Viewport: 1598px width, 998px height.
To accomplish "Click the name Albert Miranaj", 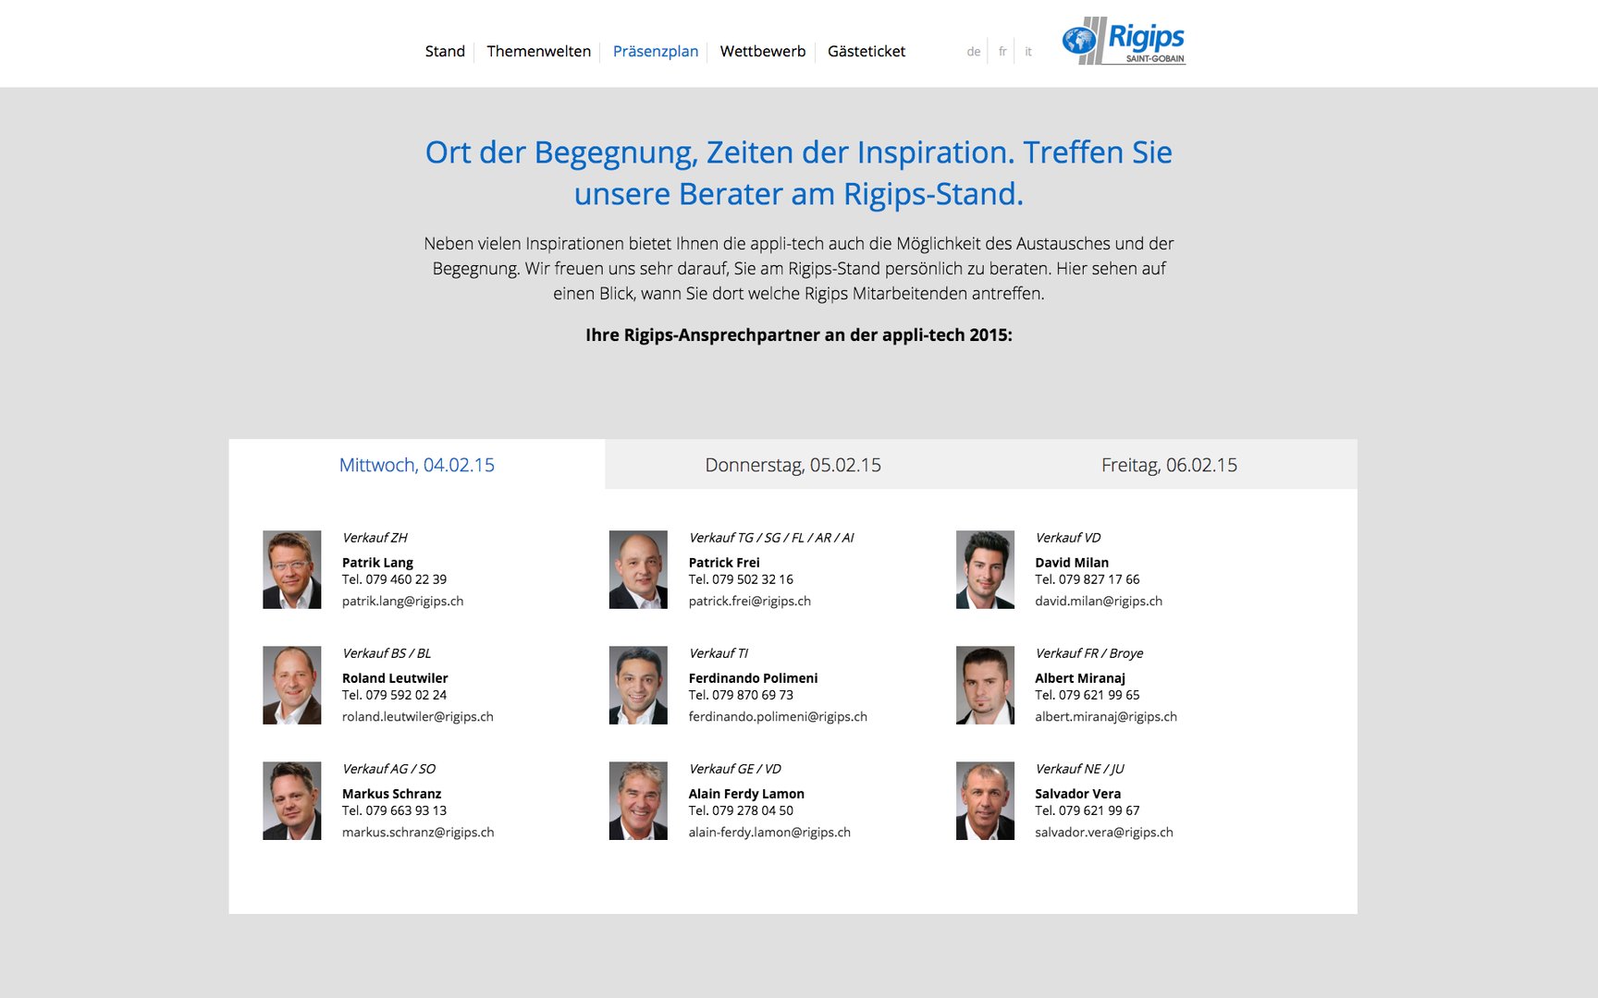I will pyautogui.click(x=1080, y=678).
